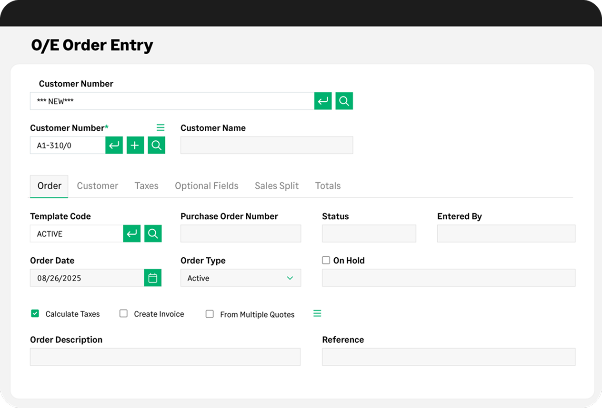This screenshot has height=408, width=602.
Task: Expand the Order Type dropdown
Action: (241, 278)
